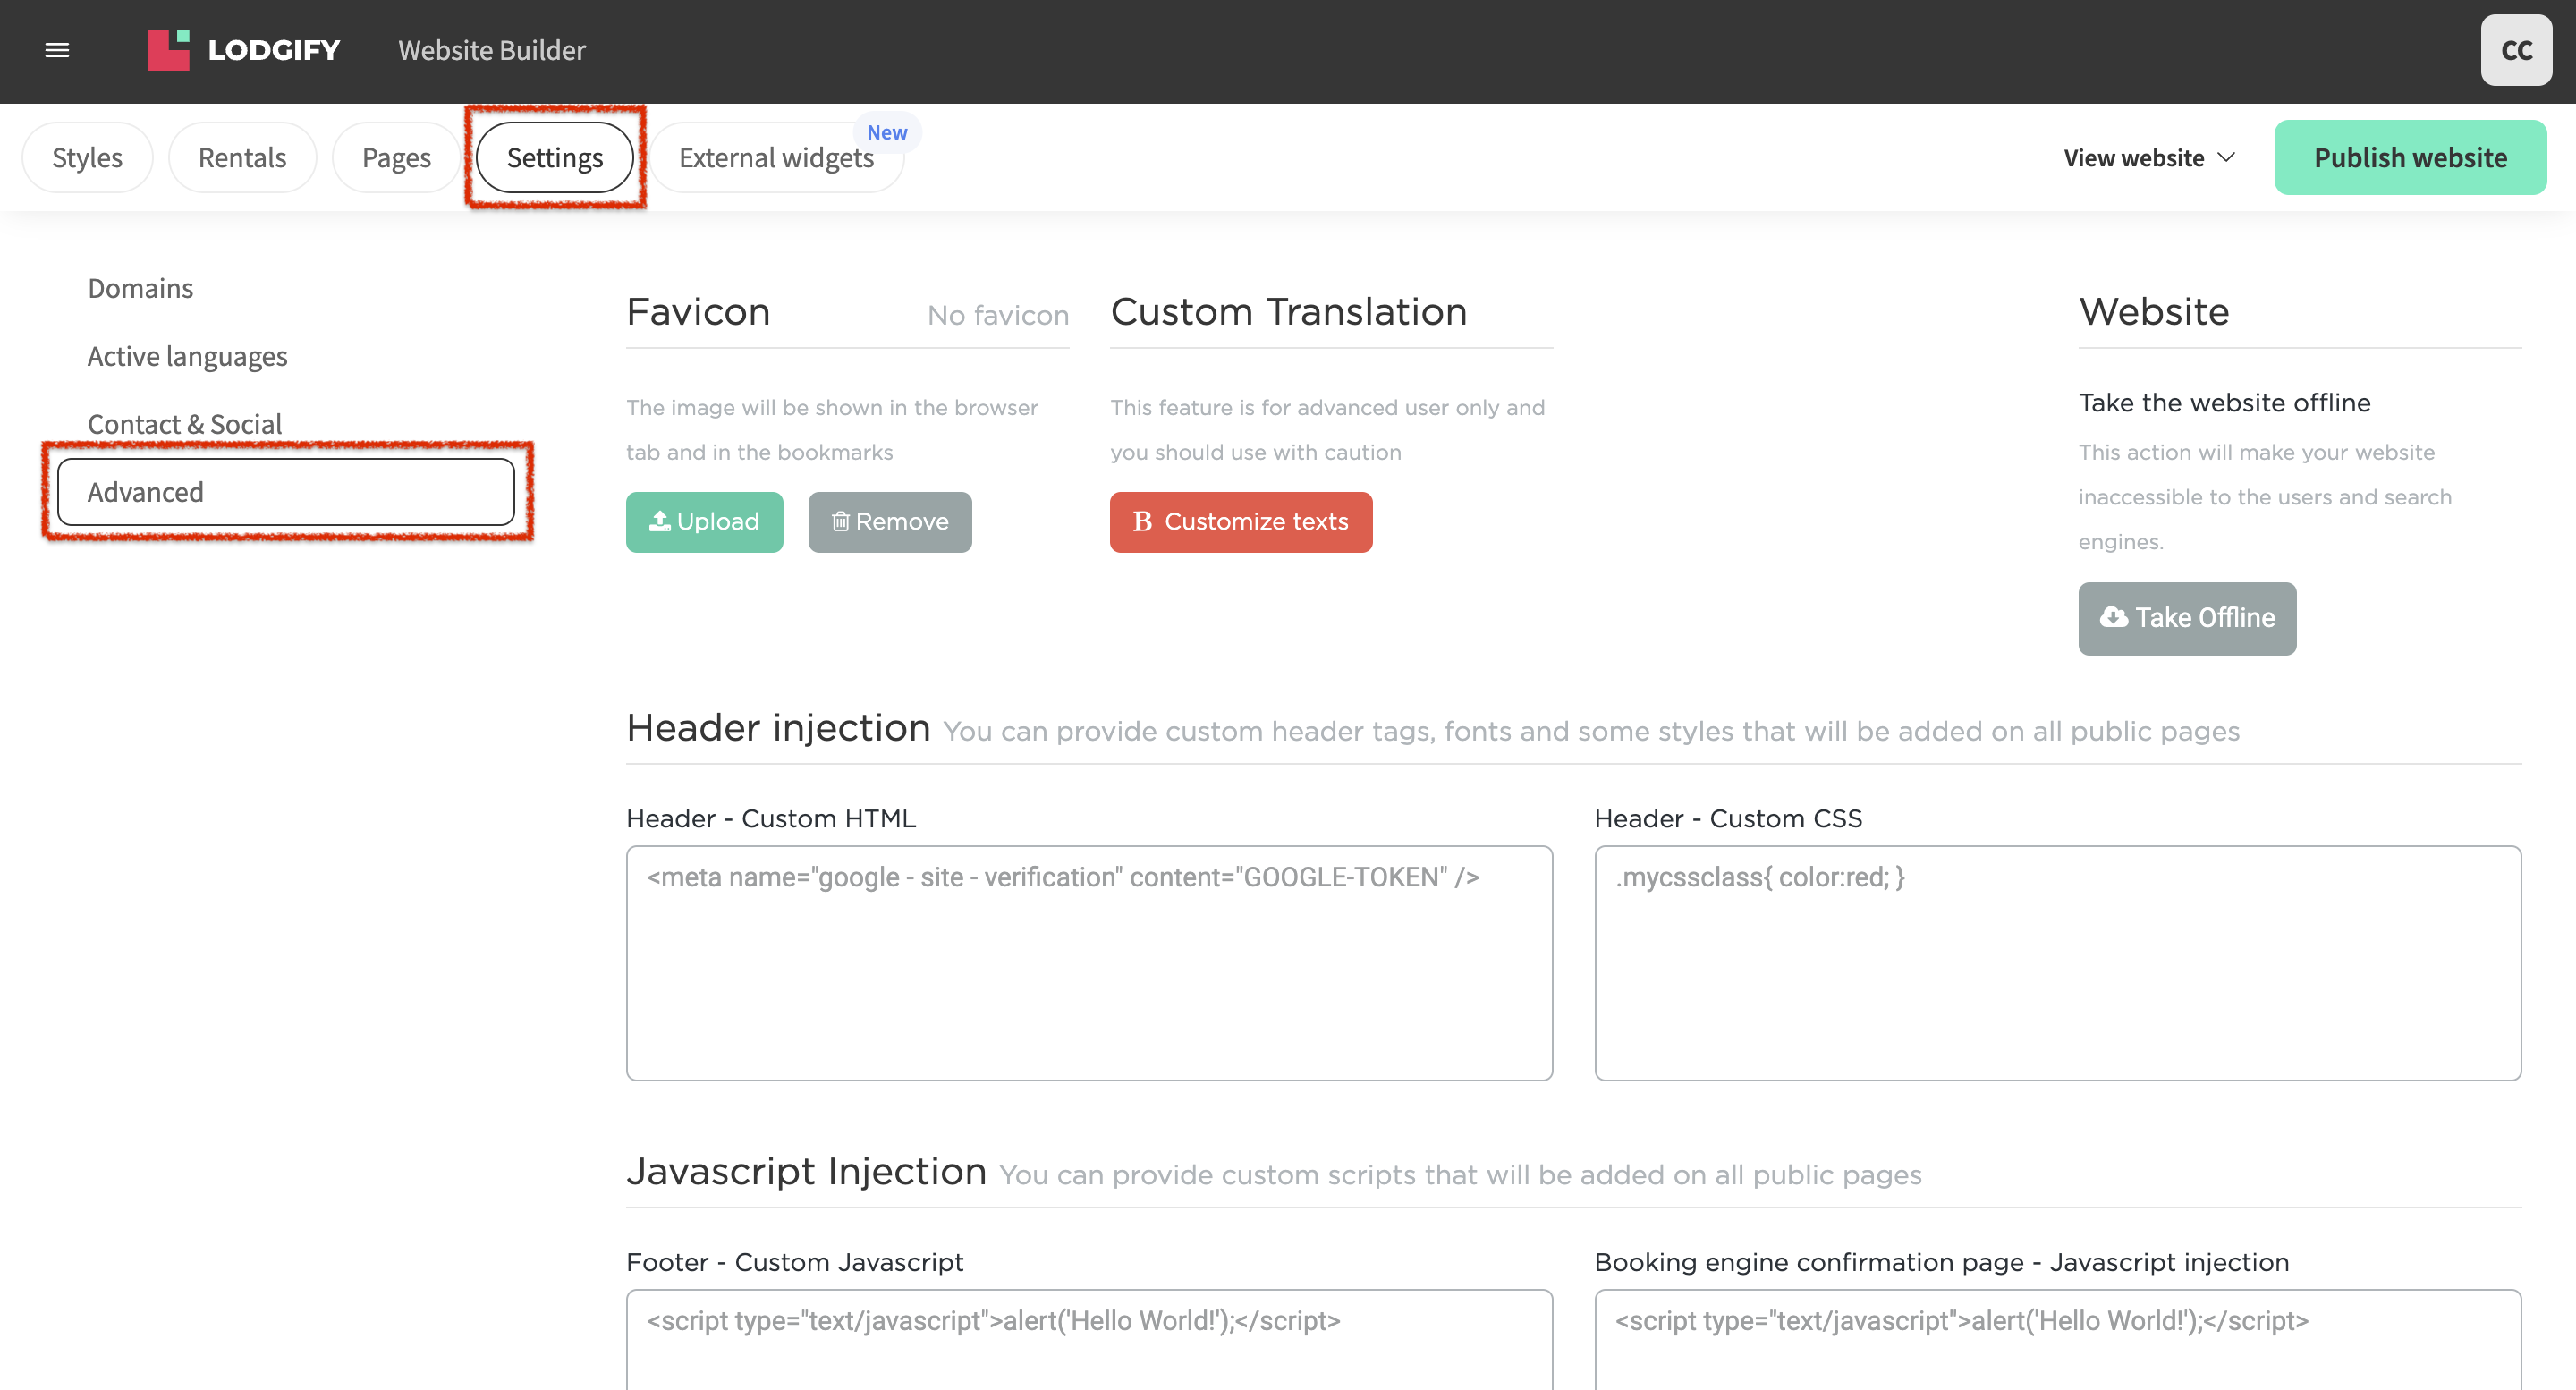Screen dimensions: 2576x1390
Task: Click the Take Offline button
Action: tap(2186, 618)
